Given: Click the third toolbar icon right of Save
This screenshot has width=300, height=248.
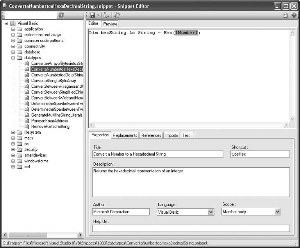Looking at the screenshot, I should point(117,15).
